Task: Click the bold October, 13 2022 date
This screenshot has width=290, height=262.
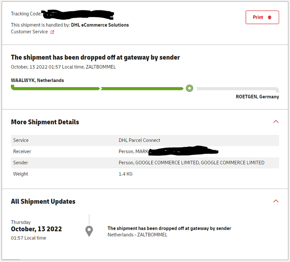Action: (x=36, y=229)
